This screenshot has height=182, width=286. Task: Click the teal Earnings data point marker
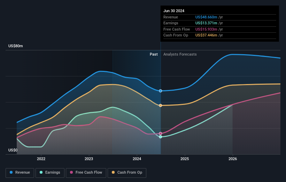tap(161, 137)
